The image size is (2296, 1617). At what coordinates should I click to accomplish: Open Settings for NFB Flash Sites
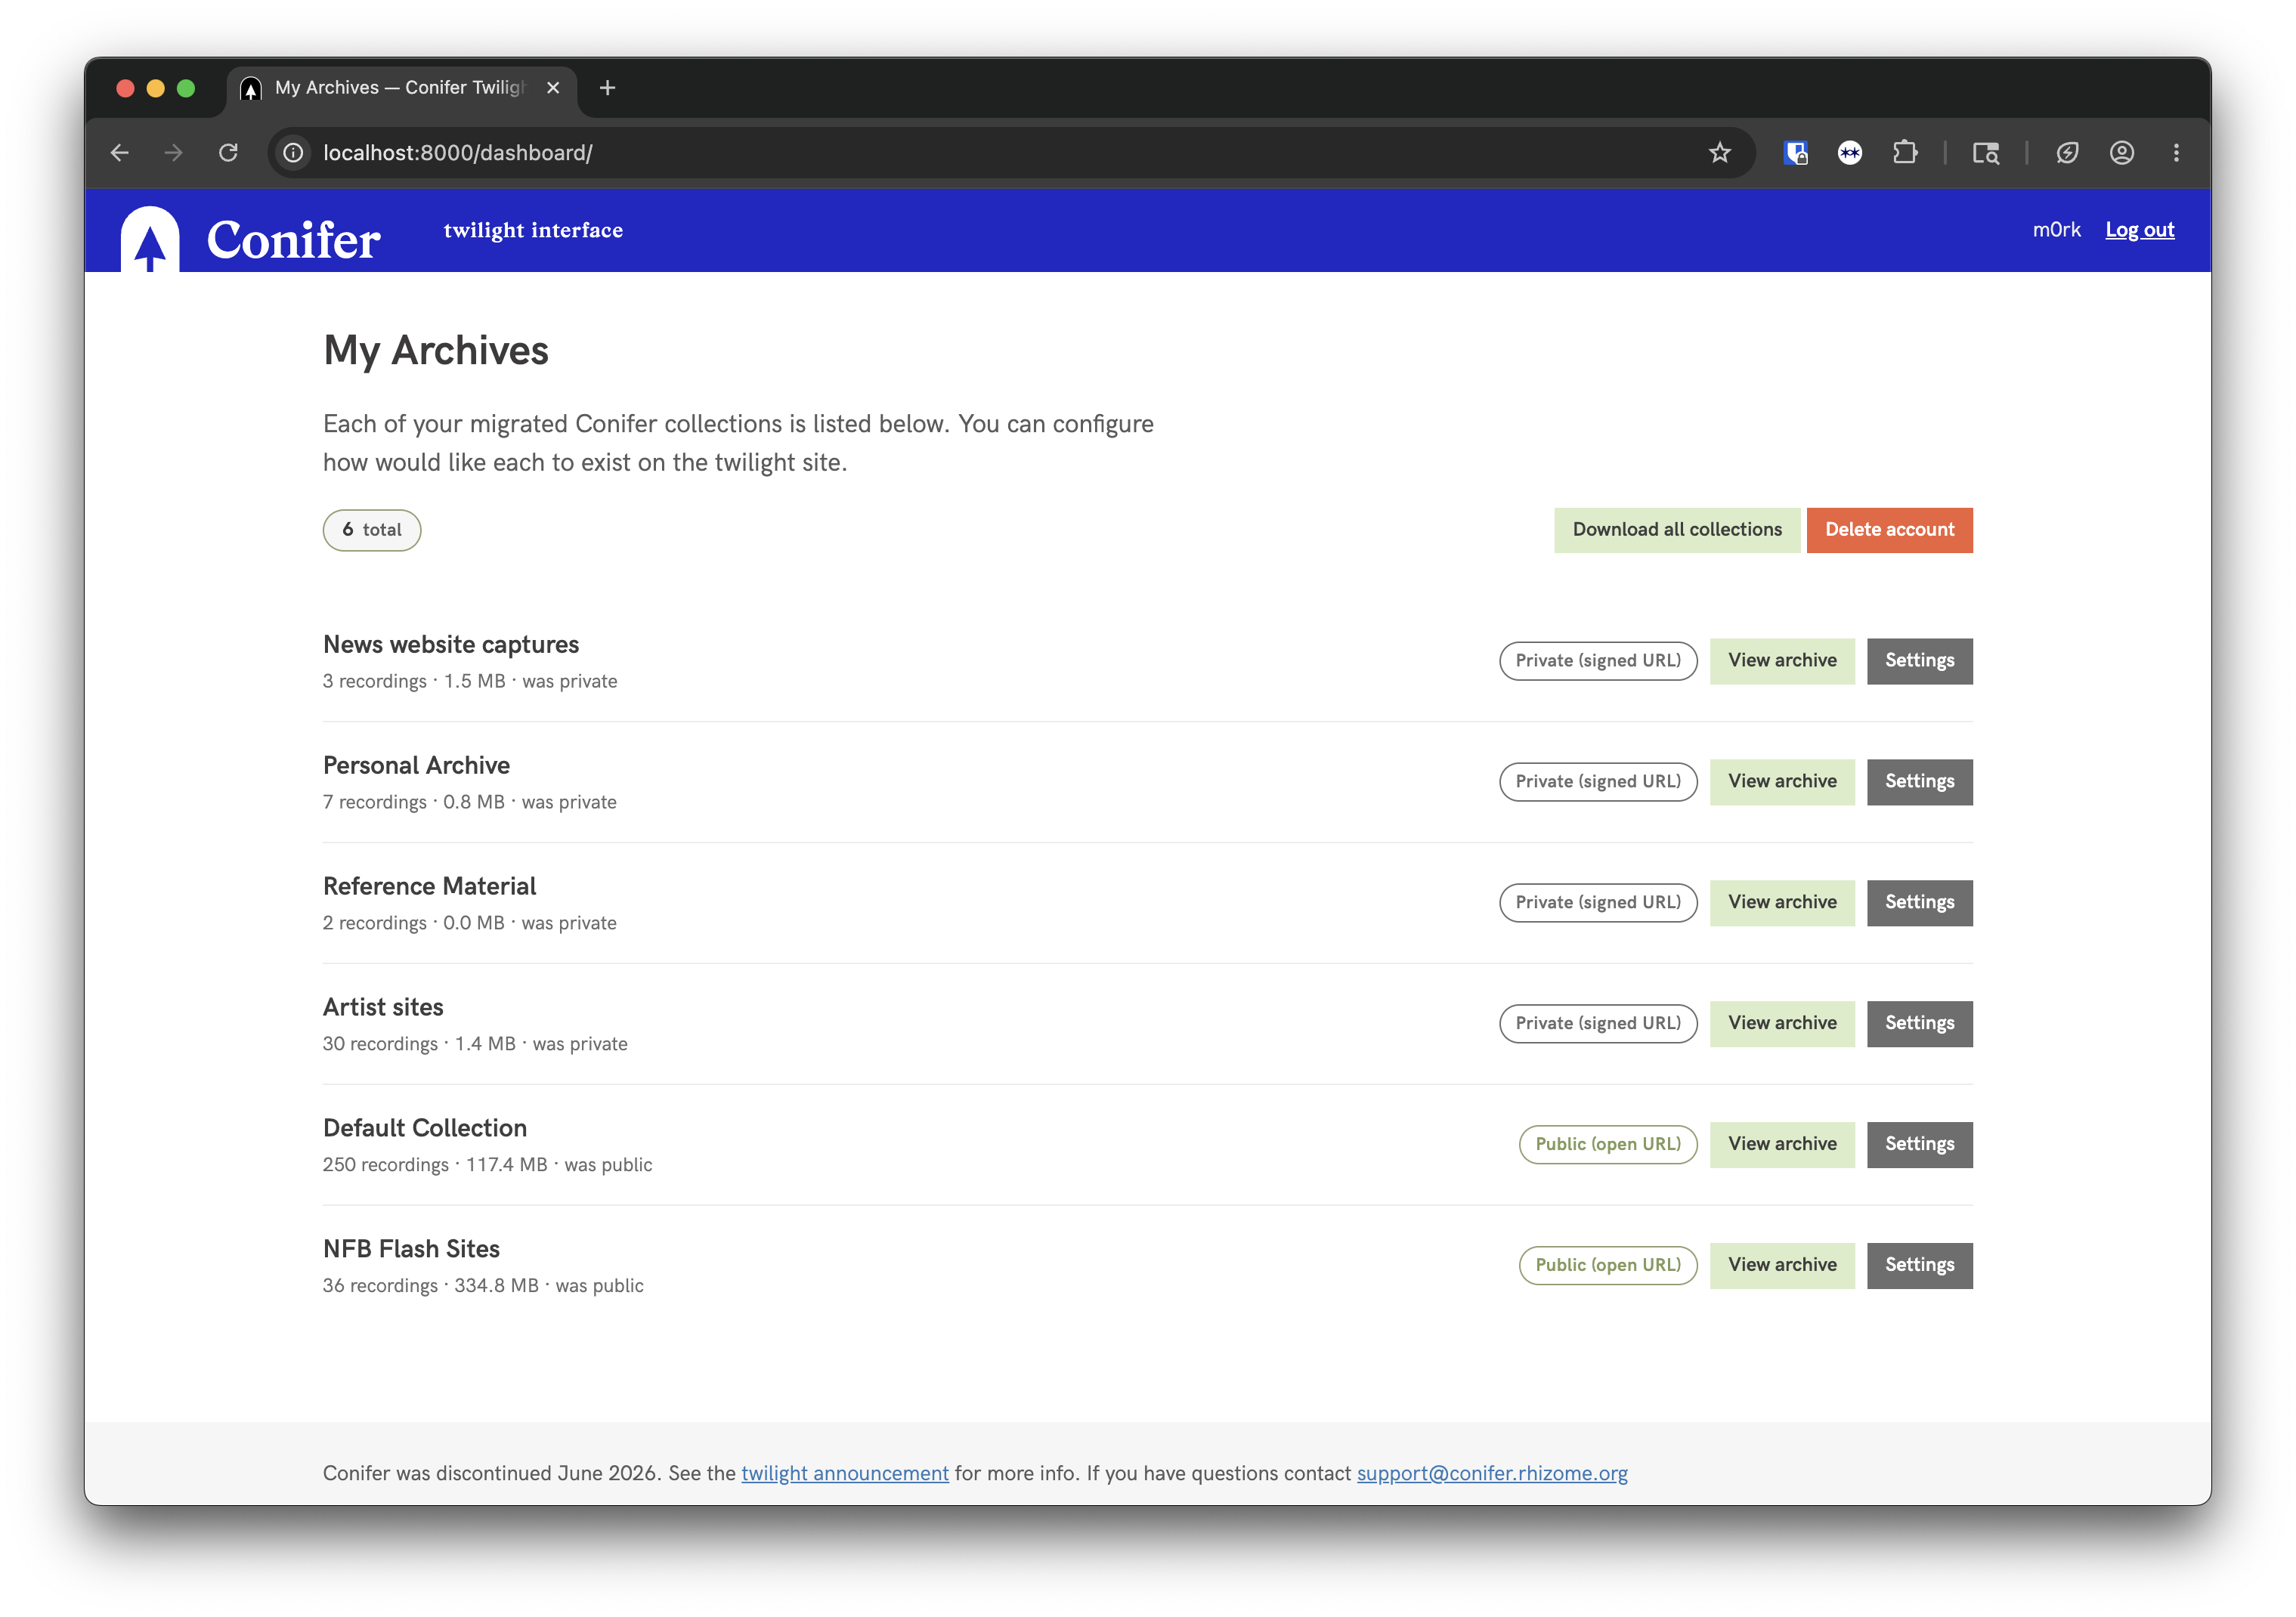click(x=1919, y=1266)
